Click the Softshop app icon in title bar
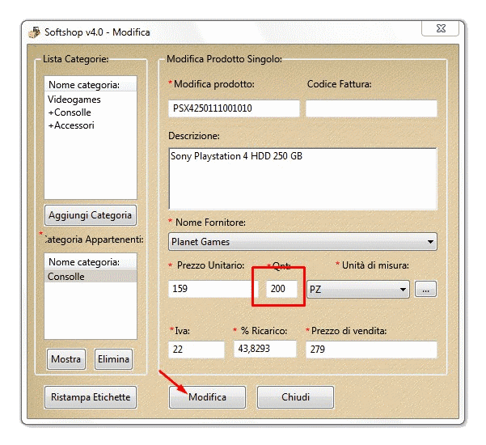This screenshot has height=445, width=486. click(34, 32)
